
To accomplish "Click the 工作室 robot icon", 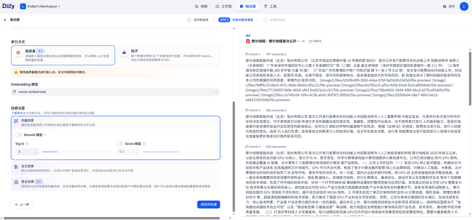I will coord(217,6).
